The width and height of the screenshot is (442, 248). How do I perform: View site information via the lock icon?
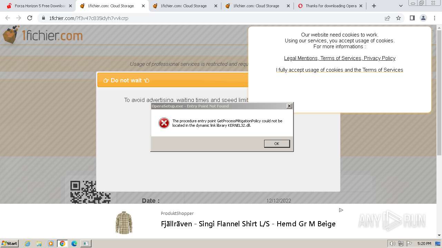coord(44,18)
